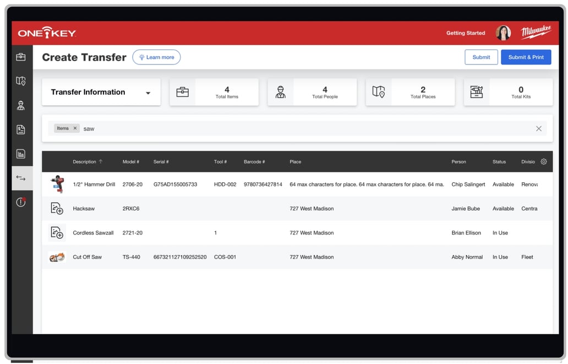Click the Total People icon card

coord(281,91)
